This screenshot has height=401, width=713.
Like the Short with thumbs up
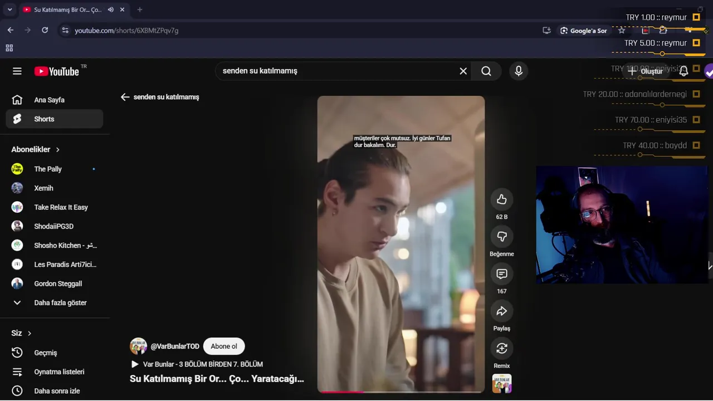coord(502,199)
